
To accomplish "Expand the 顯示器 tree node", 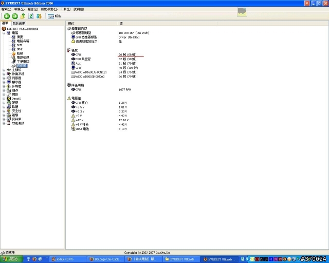I will [x=4, y=82].
